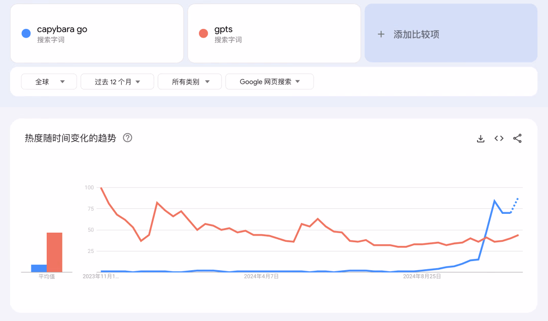Click the 25 y-axis value
This screenshot has height=321, width=548.
(90, 251)
